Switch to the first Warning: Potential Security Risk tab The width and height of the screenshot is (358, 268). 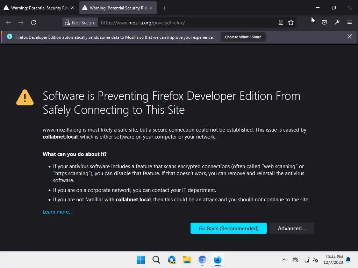39,8
